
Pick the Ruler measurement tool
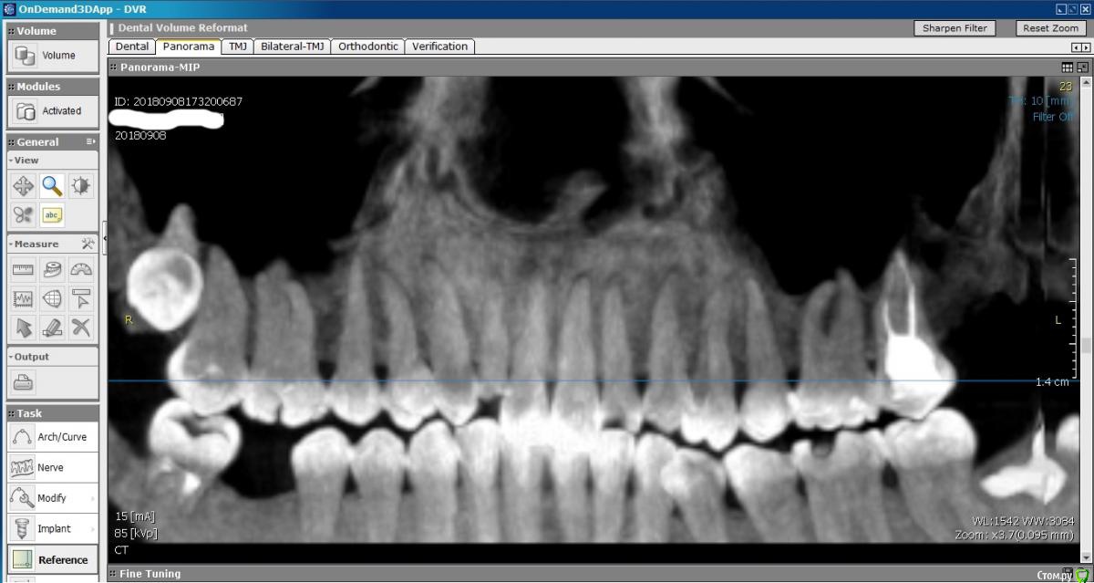point(24,269)
